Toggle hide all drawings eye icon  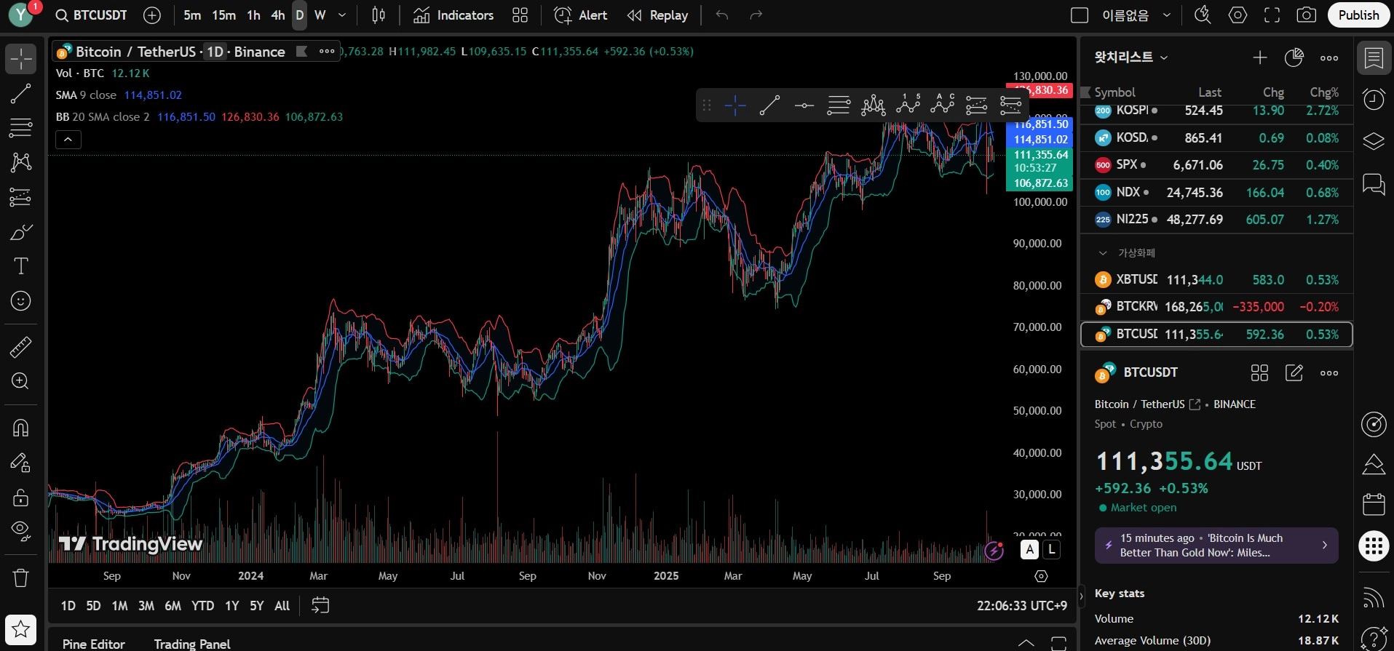20,530
